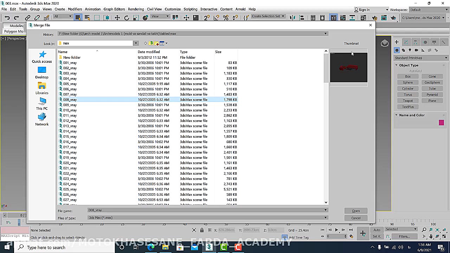
Task: Open the Material Editor icon
Action: click(364, 18)
